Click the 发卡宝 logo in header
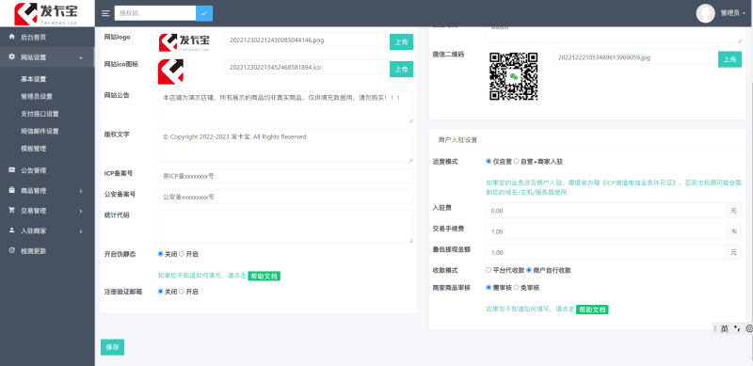Viewport: 753px width, 366px height. click(x=46, y=13)
